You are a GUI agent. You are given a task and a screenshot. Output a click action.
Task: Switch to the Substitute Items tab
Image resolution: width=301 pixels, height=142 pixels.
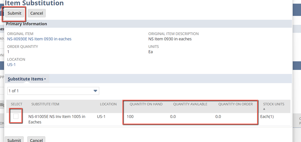click(x=26, y=79)
